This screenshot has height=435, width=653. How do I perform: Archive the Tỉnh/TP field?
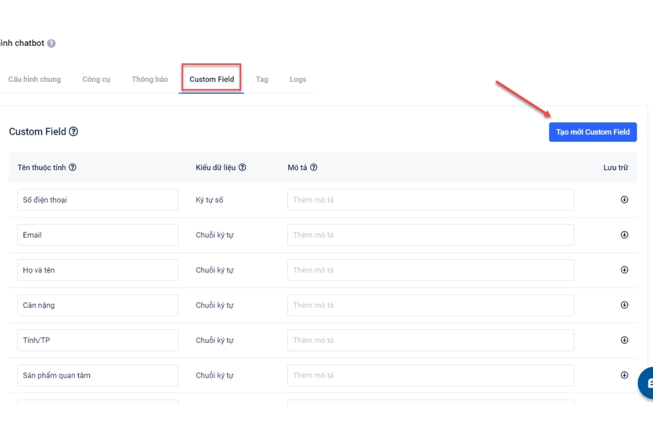[624, 340]
